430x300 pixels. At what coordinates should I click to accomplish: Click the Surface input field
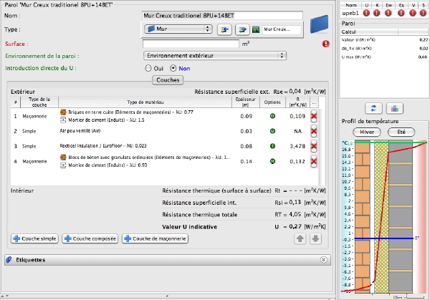point(190,43)
